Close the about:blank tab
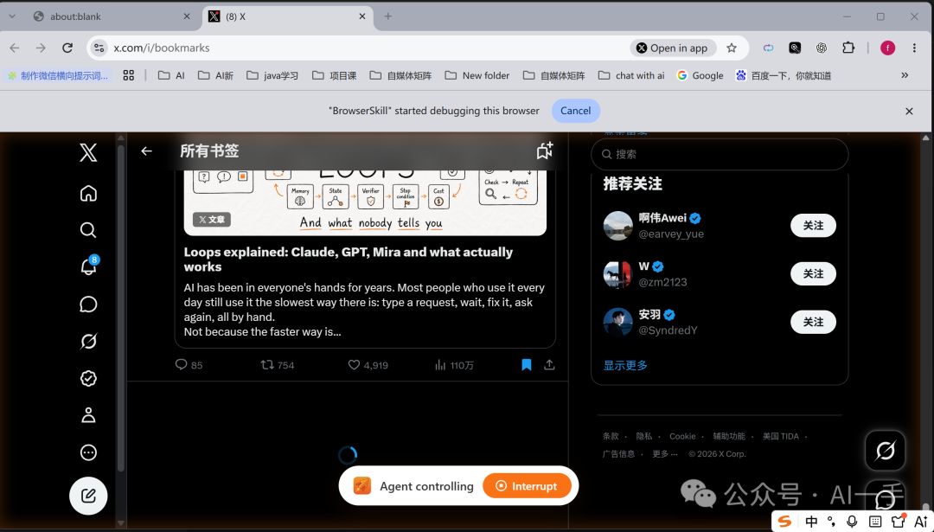934x532 pixels. click(x=187, y=16)
